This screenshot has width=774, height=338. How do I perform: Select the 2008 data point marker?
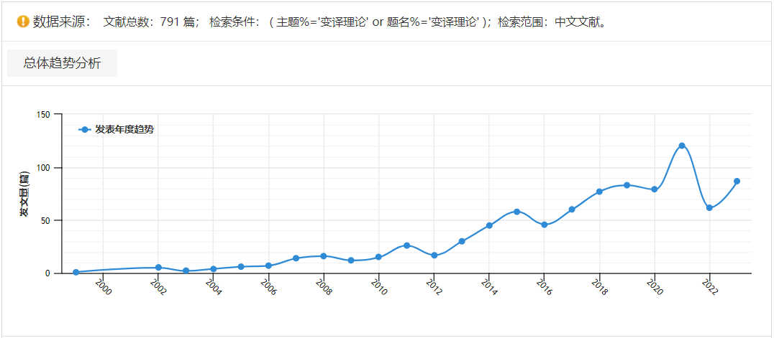click(324, 256)
